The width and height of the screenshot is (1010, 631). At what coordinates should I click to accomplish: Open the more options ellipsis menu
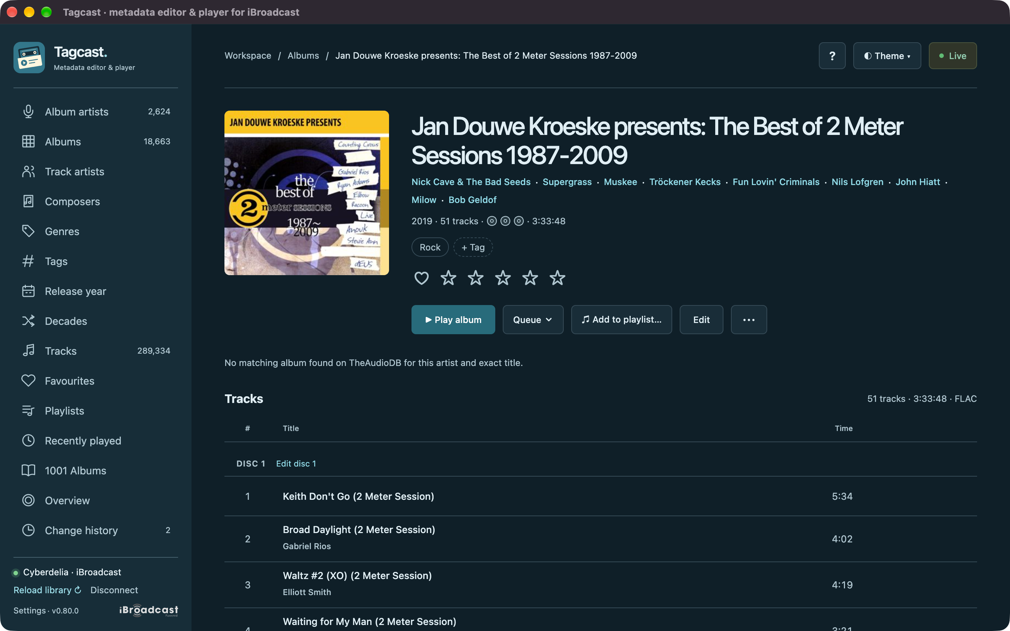pos(749,320)
